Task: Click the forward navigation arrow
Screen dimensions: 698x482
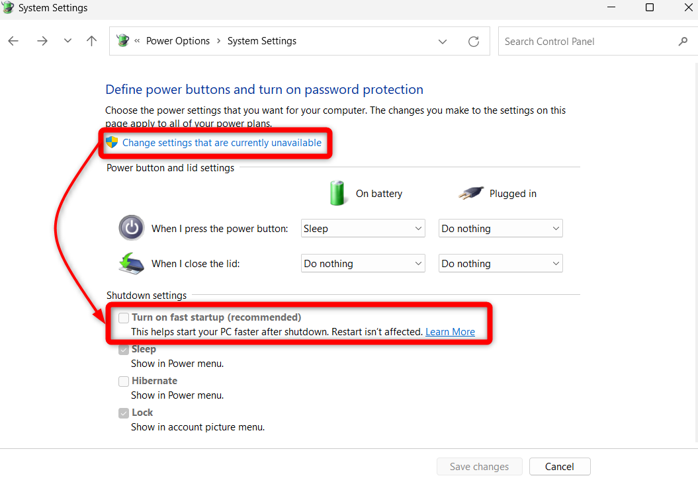Action: click(x=42, y=41)
